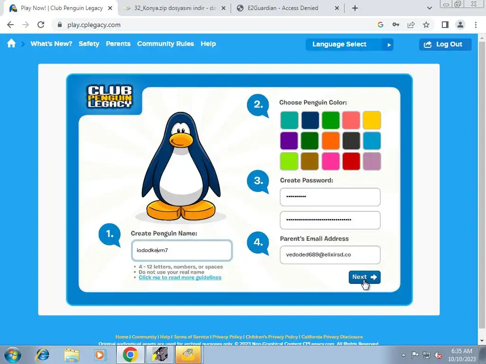Open the Community footer link
The height and width of the screenshot is (364, 486).
pyautogui.click(x=144, y=337)
